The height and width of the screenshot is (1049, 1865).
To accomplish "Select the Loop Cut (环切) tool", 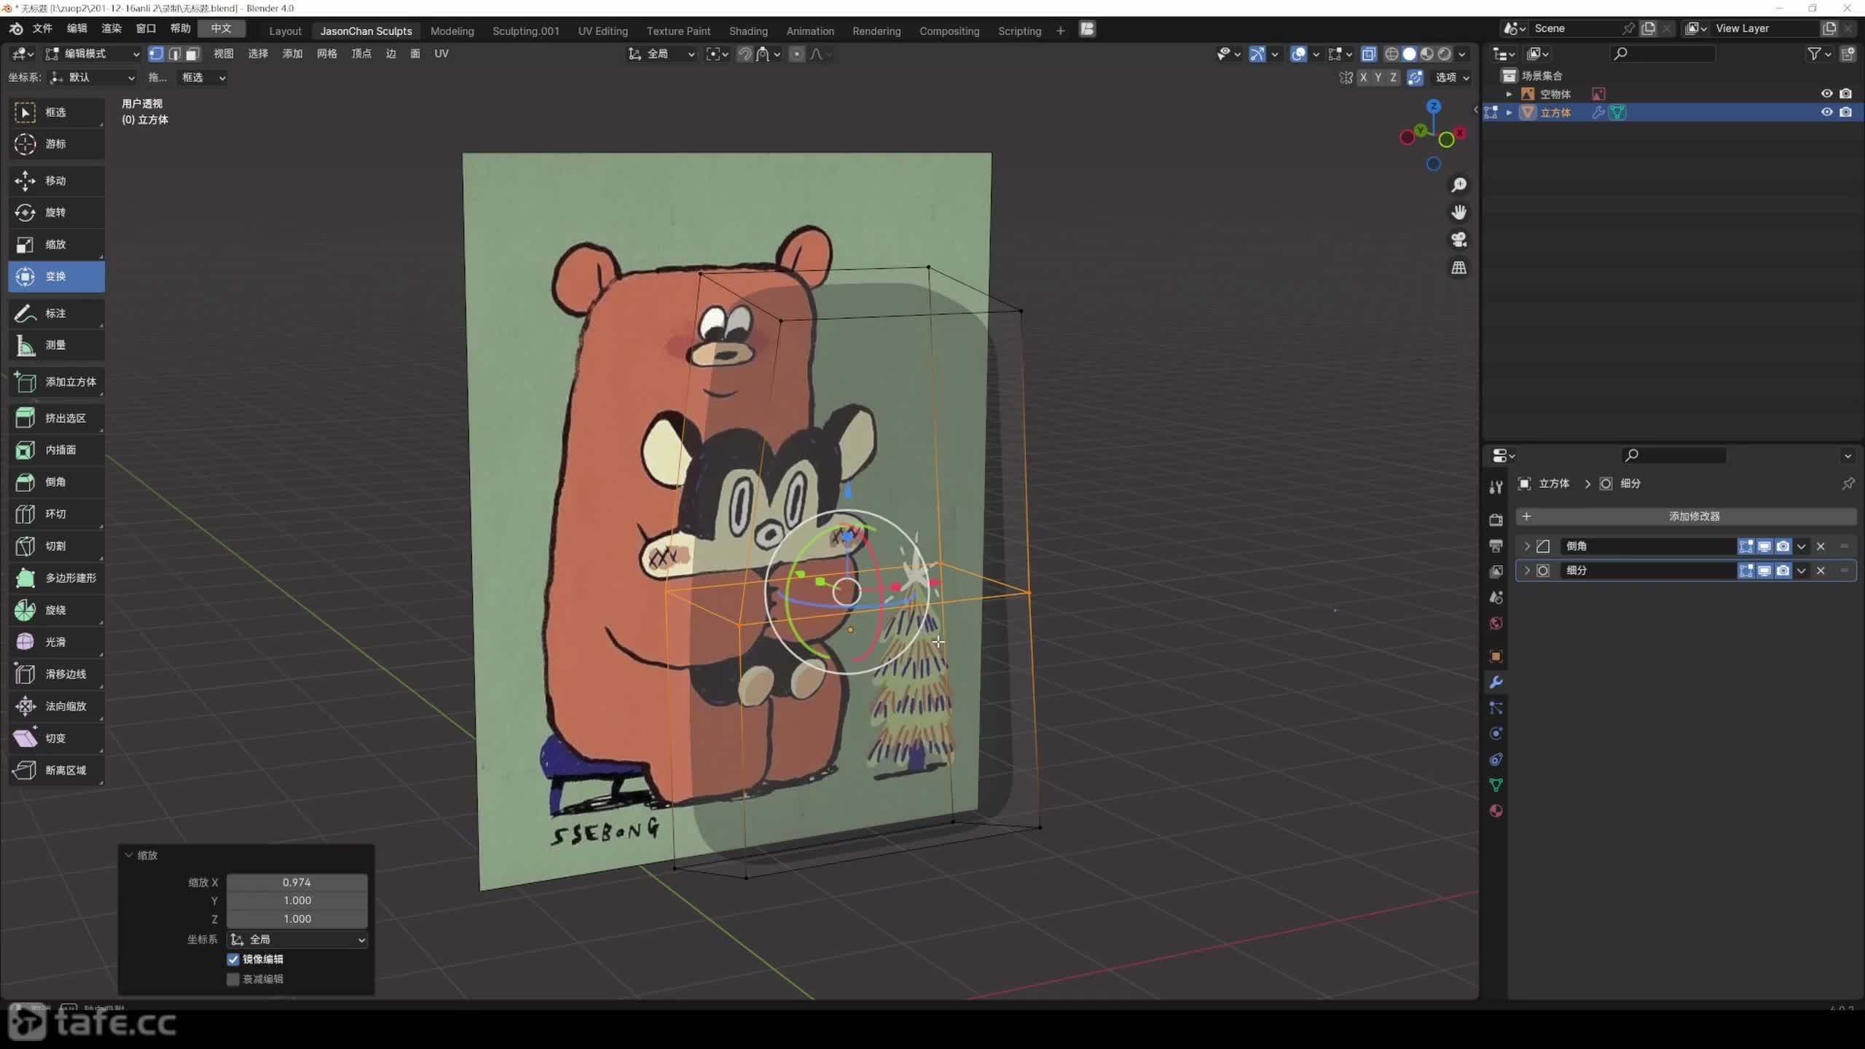I will [x=57, y=514].
